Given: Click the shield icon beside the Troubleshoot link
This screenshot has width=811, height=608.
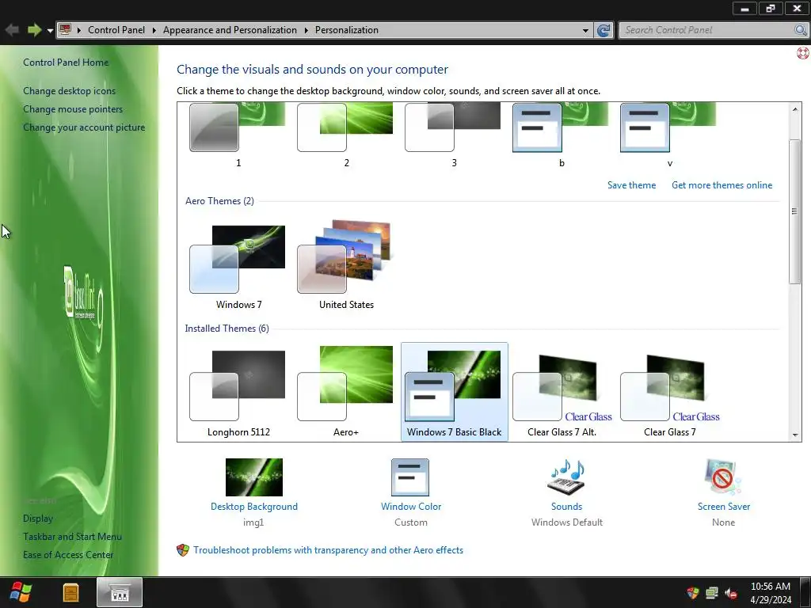Looking at the screenshot, I should 183,550.
